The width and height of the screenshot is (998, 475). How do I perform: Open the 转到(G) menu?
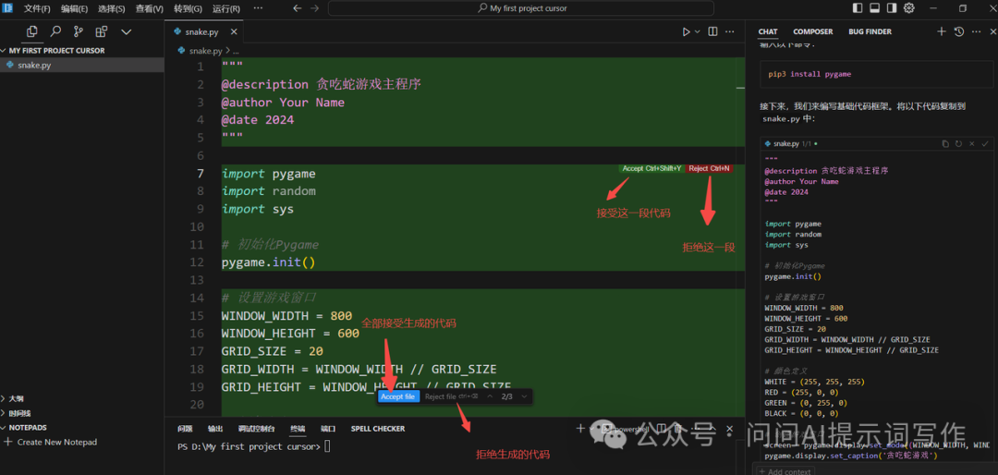(x=188, y=9)
